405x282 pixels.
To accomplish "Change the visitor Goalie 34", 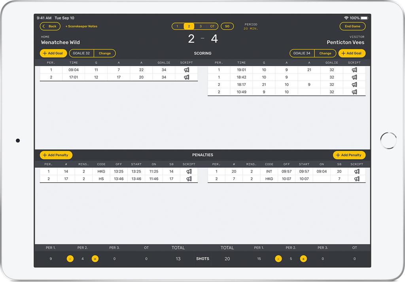I will coord(325,53).
